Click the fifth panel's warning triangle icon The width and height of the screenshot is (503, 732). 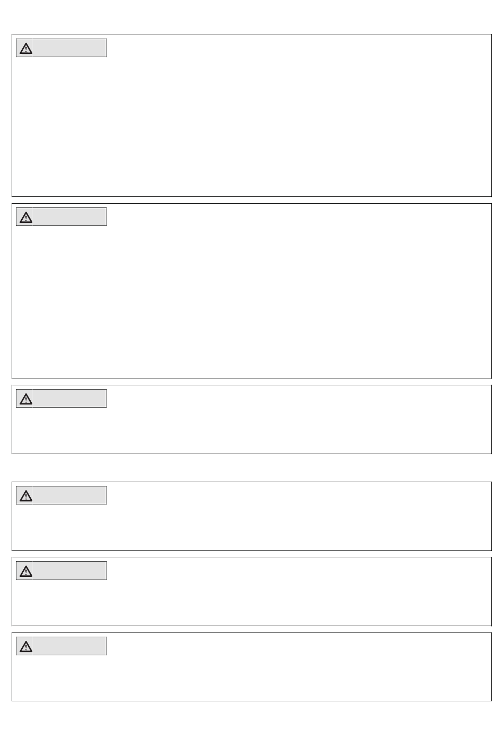26,571
